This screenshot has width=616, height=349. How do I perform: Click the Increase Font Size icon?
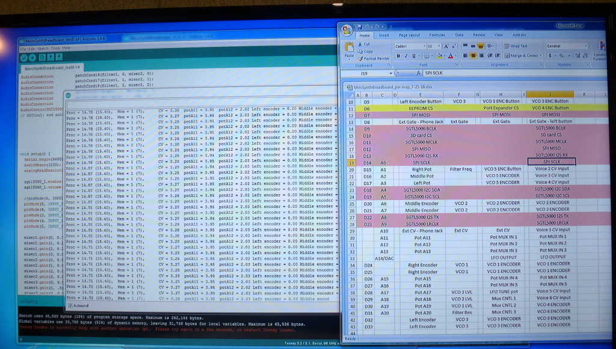446,46
